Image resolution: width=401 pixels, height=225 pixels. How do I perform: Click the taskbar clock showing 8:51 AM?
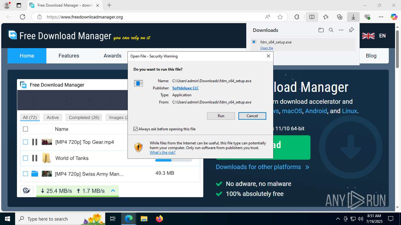(374, 219)
